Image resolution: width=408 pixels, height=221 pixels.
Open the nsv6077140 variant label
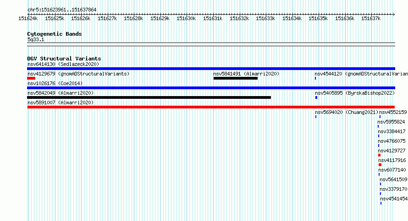click(x=392, y=170)
